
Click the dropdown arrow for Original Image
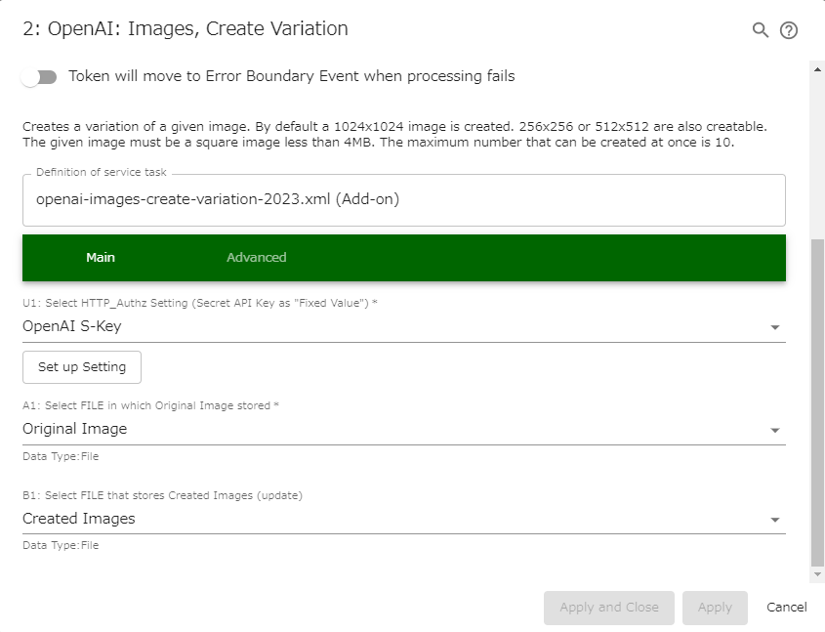[x=776, y=429]
